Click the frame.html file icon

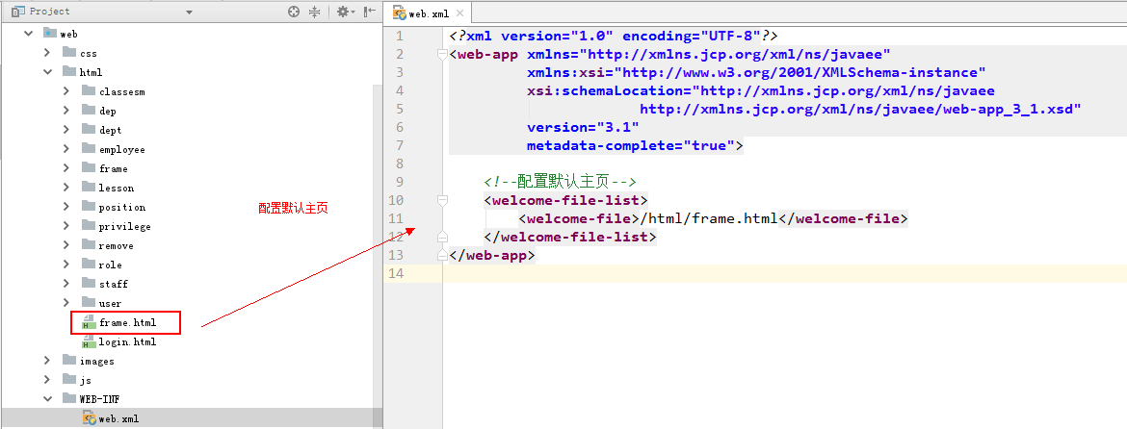[x=88, y=322]
